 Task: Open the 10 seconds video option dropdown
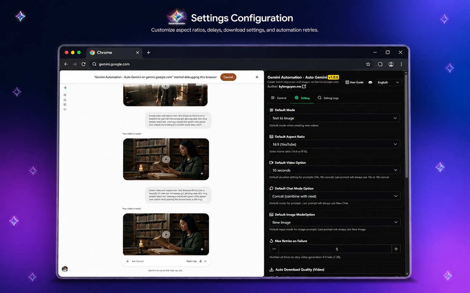[x=335, y=170]
